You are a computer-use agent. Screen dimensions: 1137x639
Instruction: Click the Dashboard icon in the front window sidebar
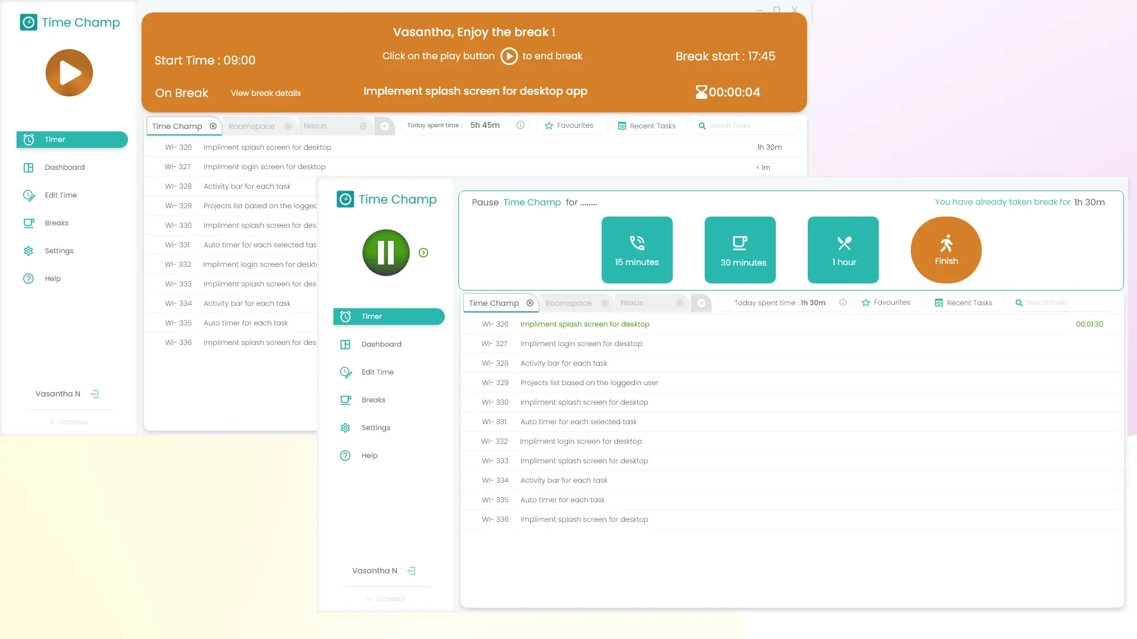click(345, 344)
